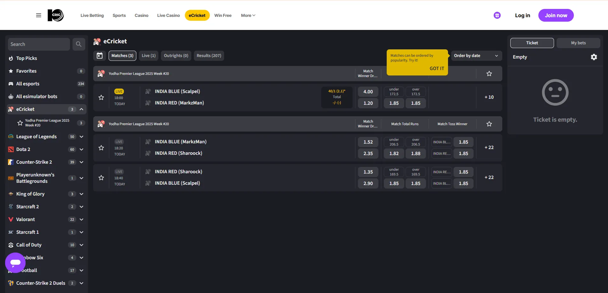Click the Starcraft 2 icon
This screenshot has height=293, width=608.
coord(11,207)
